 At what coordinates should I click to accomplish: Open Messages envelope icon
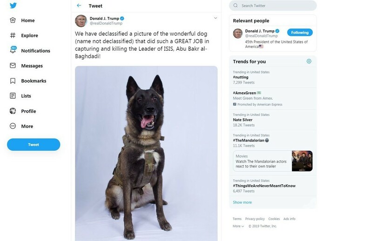(13, 66)
